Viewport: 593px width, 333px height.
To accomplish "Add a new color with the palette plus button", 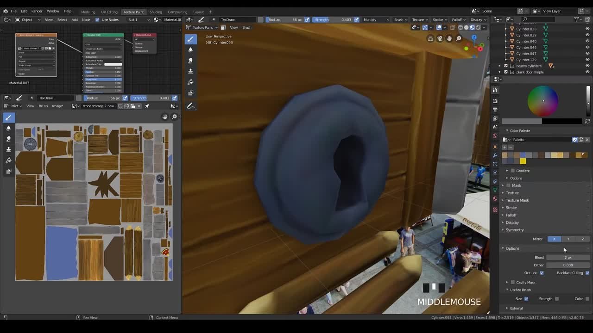I will pyautogui.click(x=505, y=147).
